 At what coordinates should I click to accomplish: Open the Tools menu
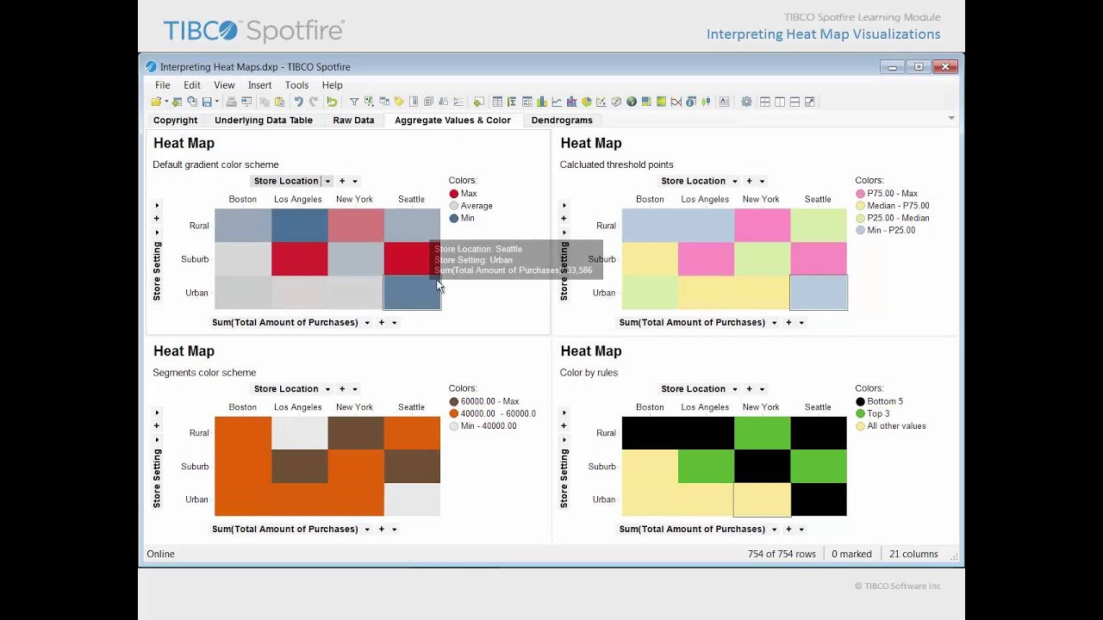(296, 85)
